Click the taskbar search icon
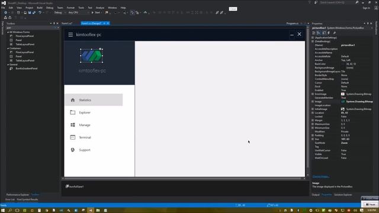 click(10, 211)
